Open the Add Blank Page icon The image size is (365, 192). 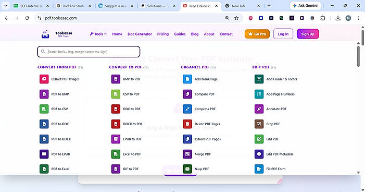tap(187, 79)
